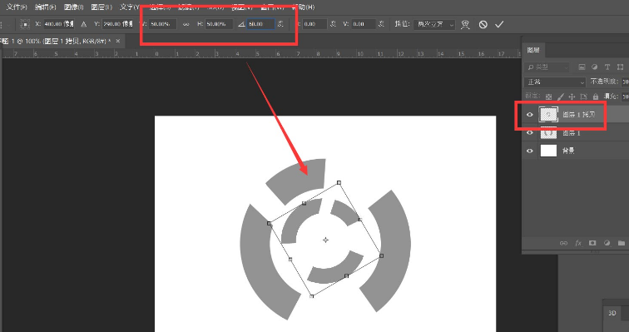This screenshot has width=629, height=332.
Task: Hide the 图层 1 layer
Action: coord(529,133)
